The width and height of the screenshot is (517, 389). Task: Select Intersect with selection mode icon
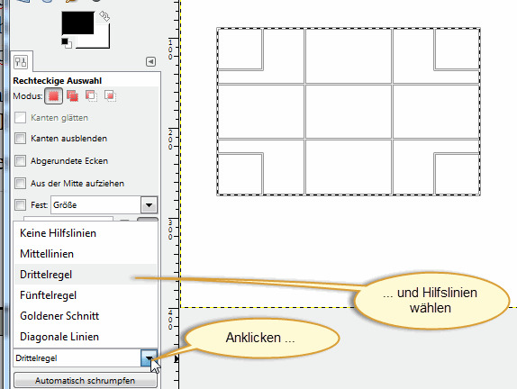(110, 96)
